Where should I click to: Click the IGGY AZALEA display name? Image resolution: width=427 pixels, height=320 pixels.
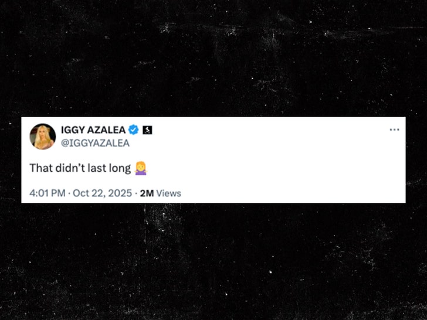click(x=93, y=130)
